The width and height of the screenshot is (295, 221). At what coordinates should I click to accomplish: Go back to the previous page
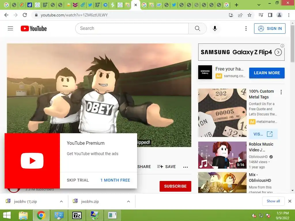(6, 15)
